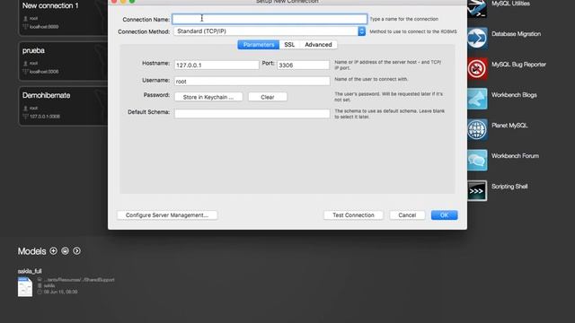Image resolution: width=575 pixels, height=323 pixels.
Task: Open the Workbench Blogs icon
Action: pos(477,99)
